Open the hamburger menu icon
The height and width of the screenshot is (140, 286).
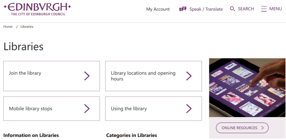[x=264, y=9]
